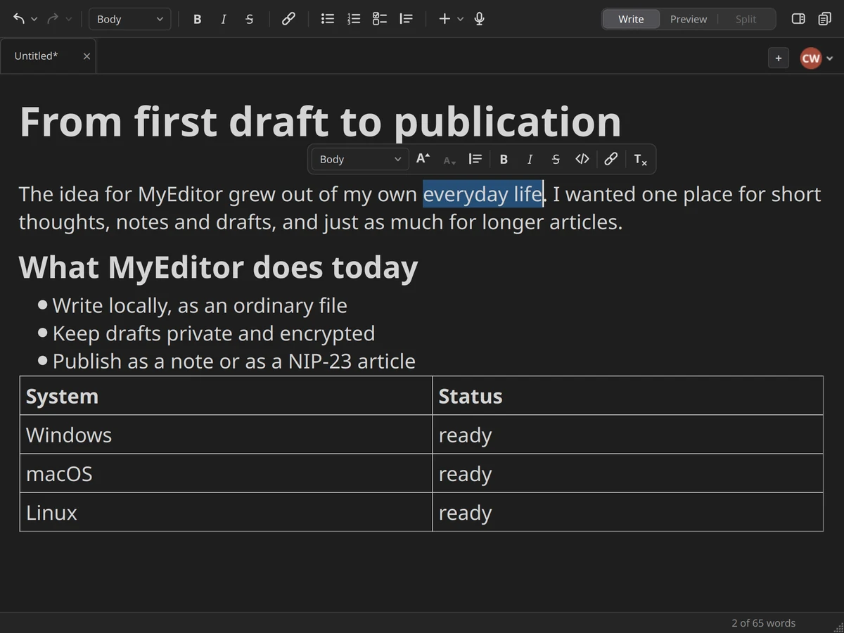Create a numbered list
Screen dimensions: 844x633
(354, 19)
